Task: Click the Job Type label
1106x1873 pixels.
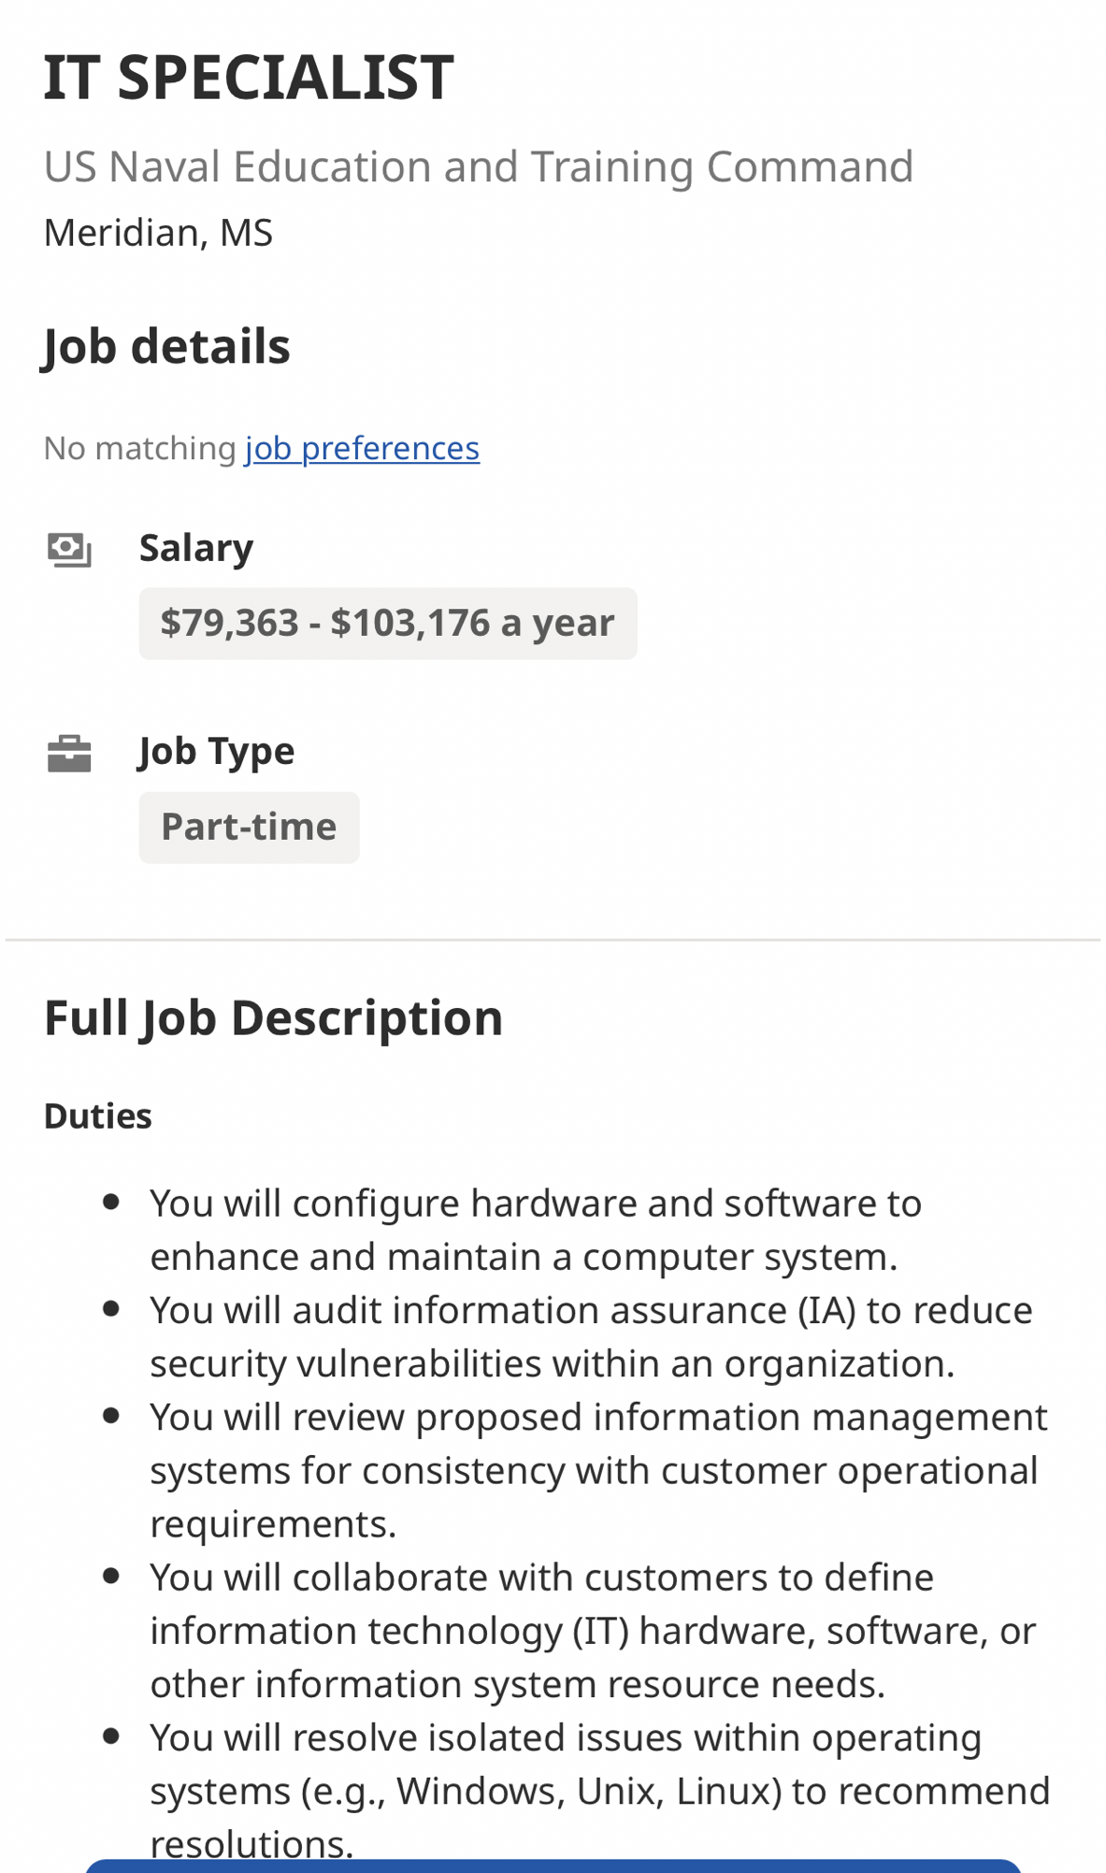Action: [217, 752]
